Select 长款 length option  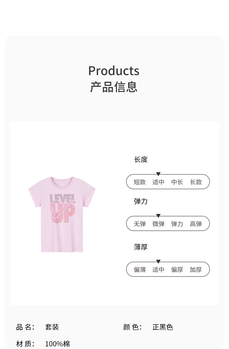click(x=196, y=182)
